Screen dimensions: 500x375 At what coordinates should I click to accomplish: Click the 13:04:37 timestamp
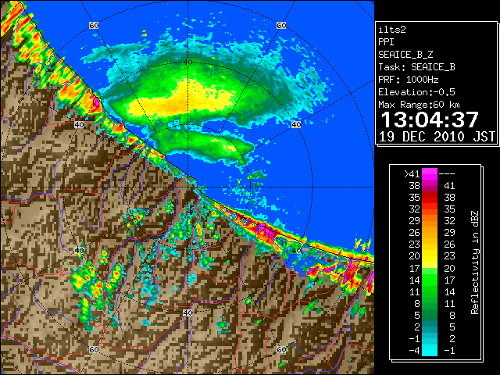point(430,120)
